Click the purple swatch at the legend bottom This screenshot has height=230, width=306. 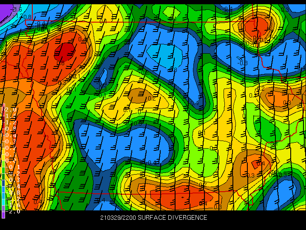[3, 215]
